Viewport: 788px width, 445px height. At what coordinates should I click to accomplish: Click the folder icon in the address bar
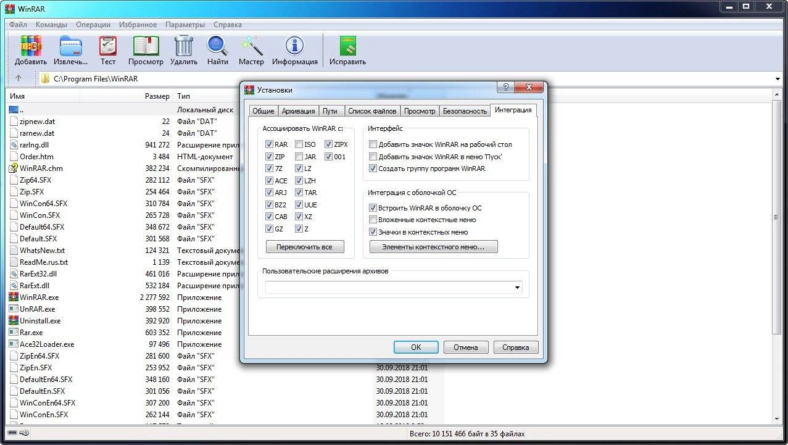click(x=45, y=78)
